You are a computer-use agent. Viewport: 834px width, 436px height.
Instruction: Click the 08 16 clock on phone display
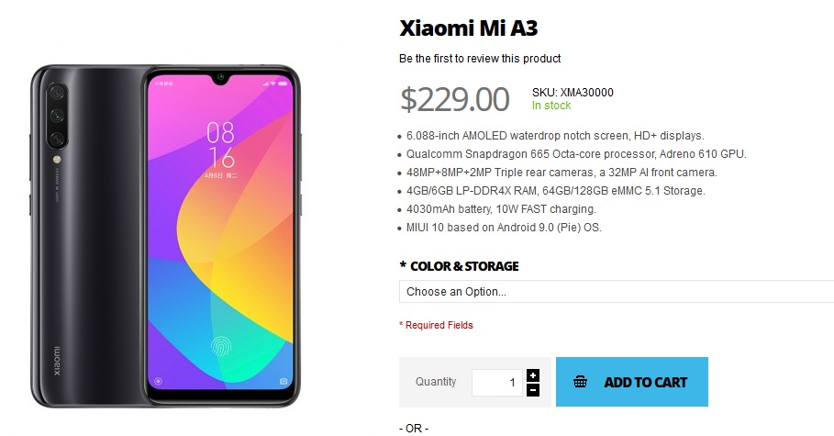point(220,145)
